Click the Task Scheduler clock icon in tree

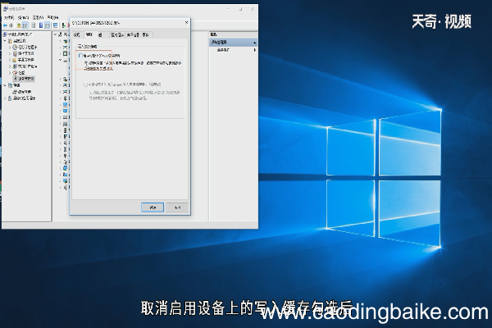coord(15,47)
